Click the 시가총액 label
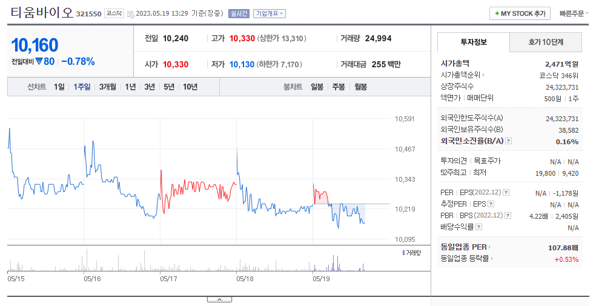The height and width of the screenshot is (306, 599). (x=455, y=64)
